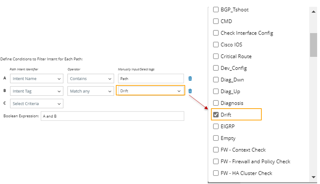Tick the BGP_Tshoot checkbox
Image resolution: width=320 pixels, height=184 pixels.
[x=216, y=10]
